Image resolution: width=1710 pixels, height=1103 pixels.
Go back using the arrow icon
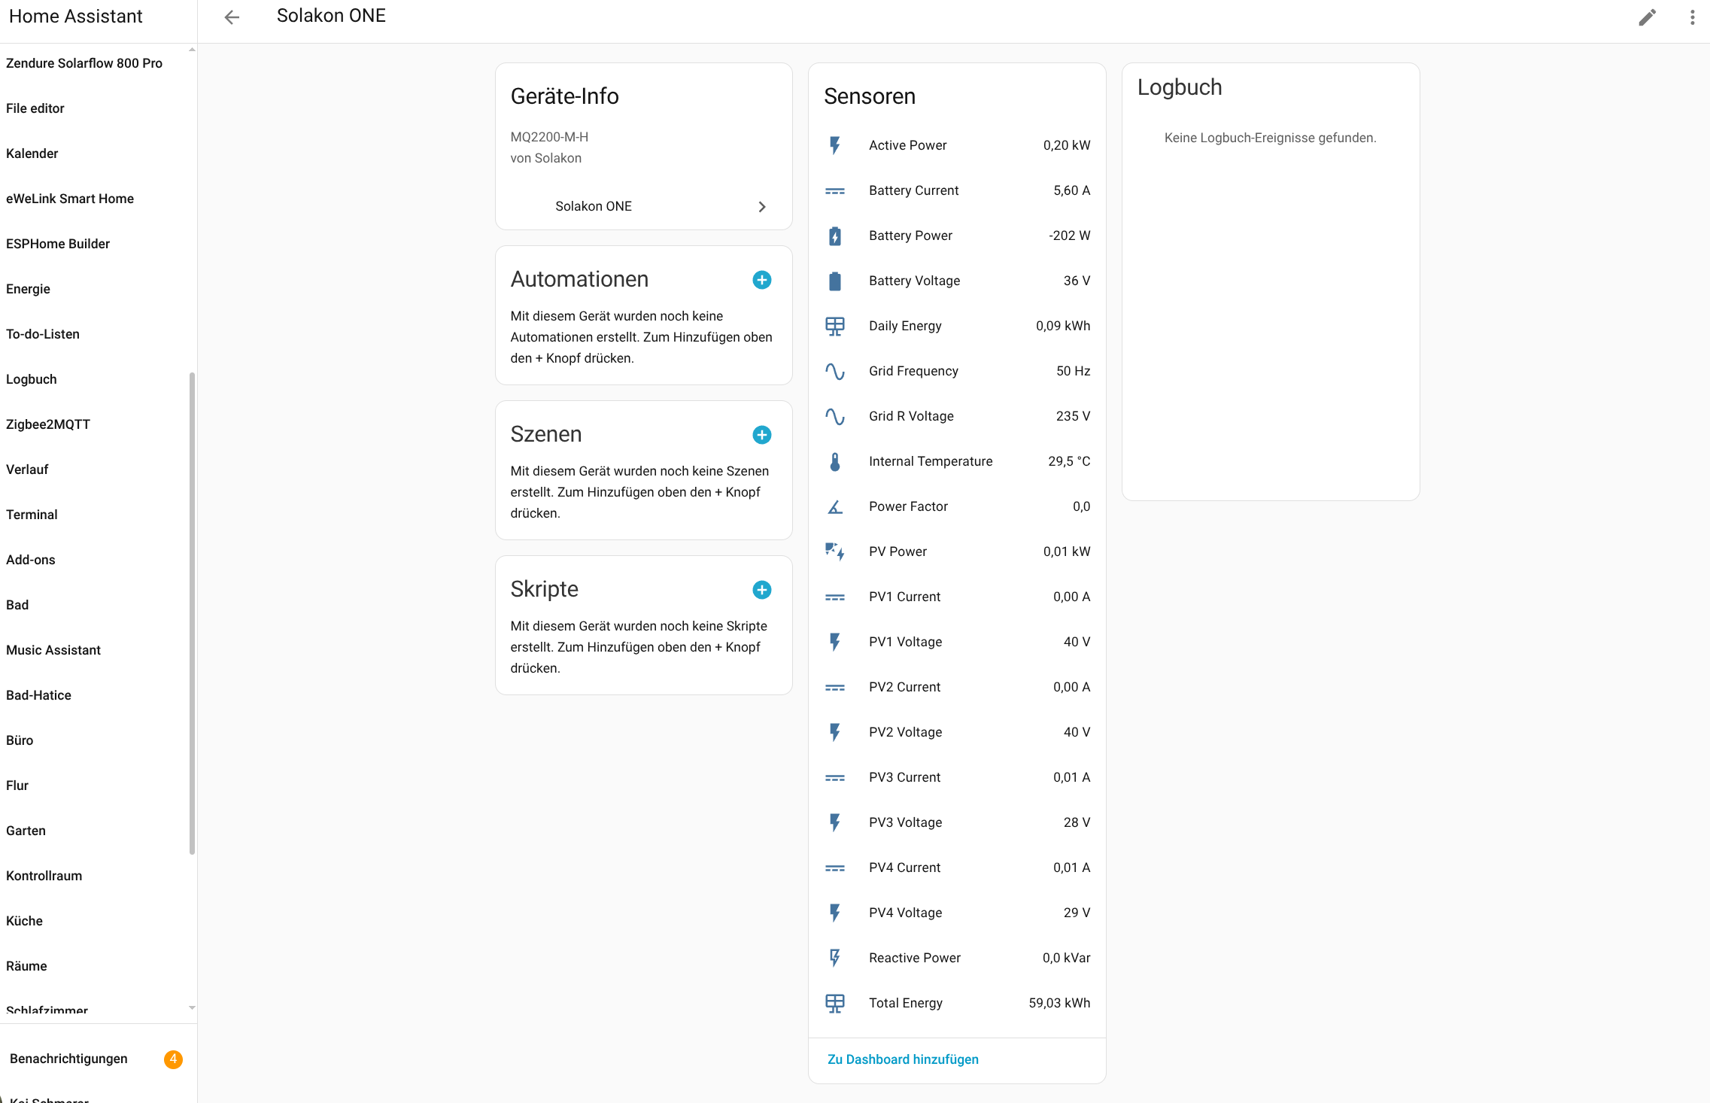click(x=232, y=17)
